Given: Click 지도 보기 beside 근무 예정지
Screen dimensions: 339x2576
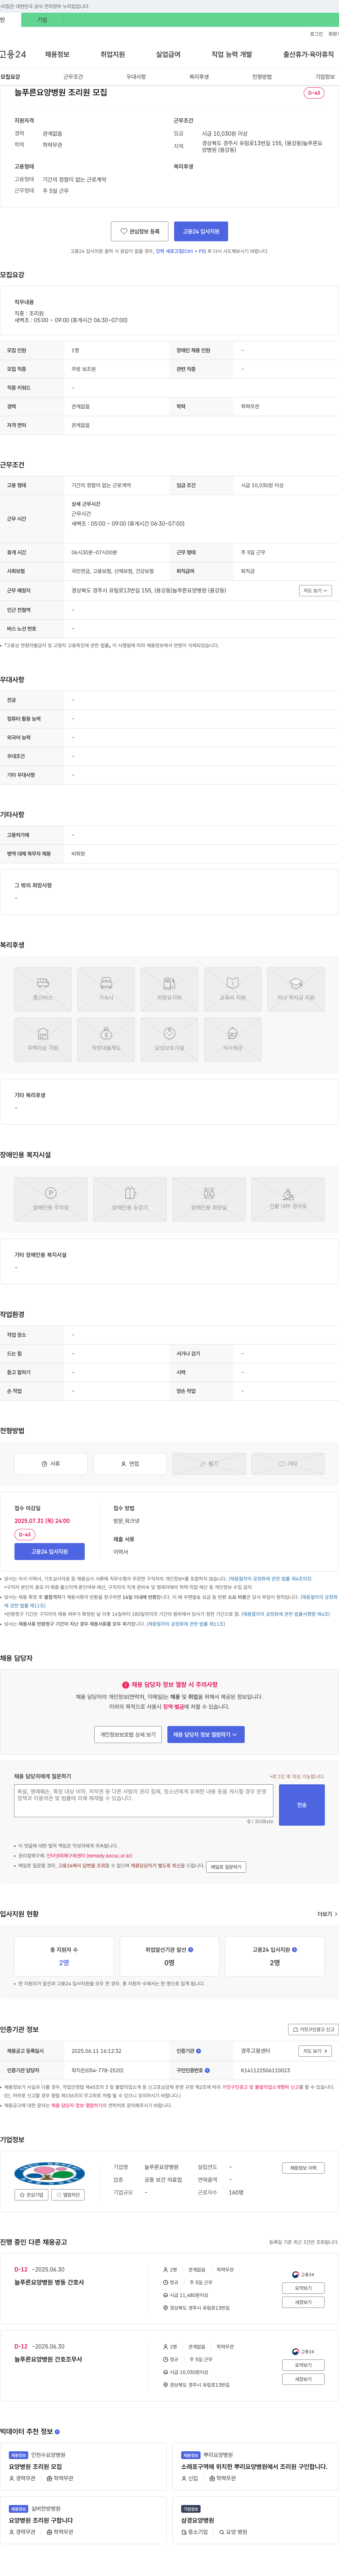Looking at the screenshot, I should point(315,591).
